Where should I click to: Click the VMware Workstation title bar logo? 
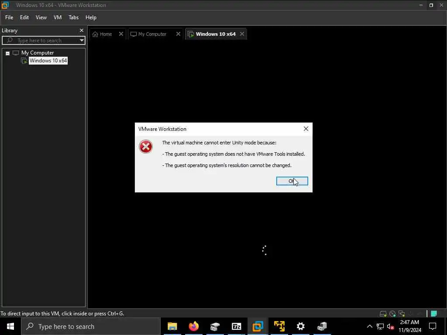click(5, 5)
